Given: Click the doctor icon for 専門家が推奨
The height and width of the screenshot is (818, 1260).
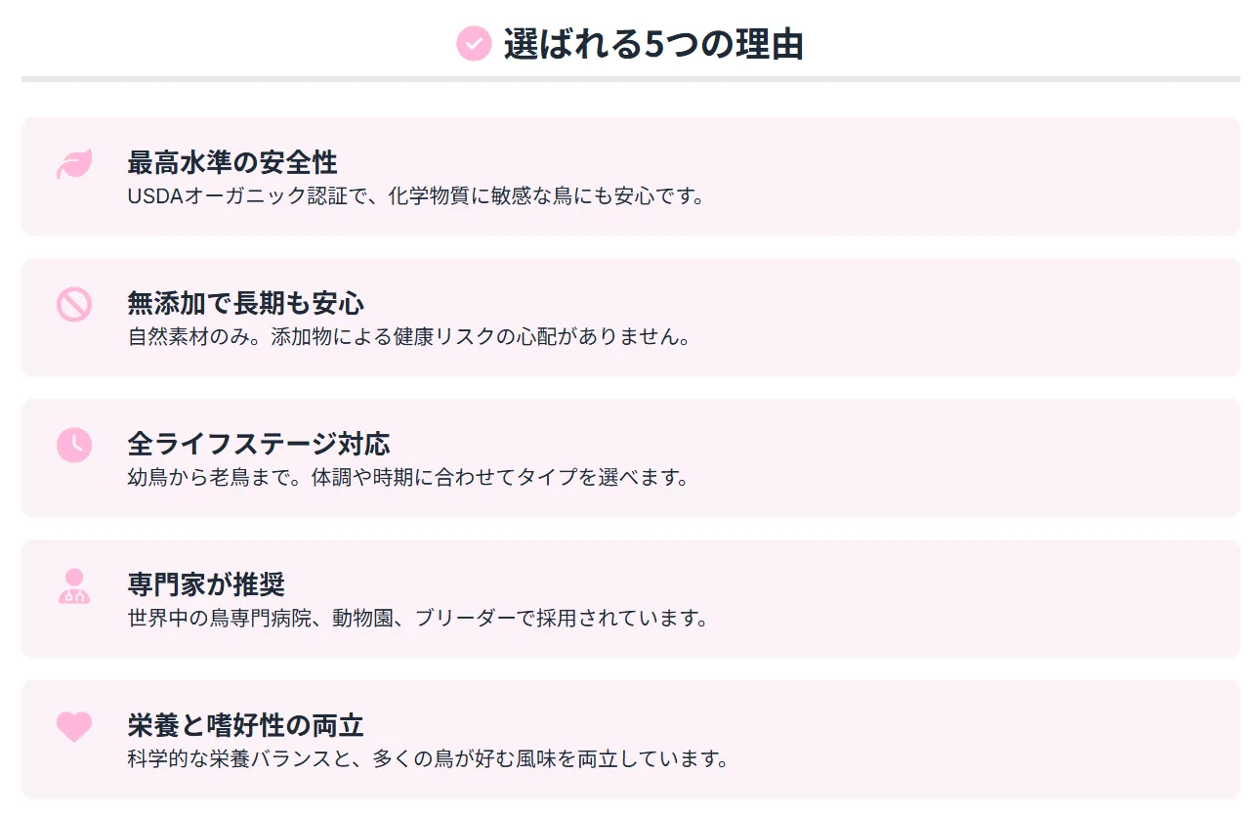Looking at the screenshot, I should coord(74,586).
